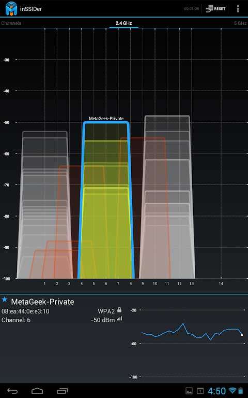
Task: Click the signal strength bars beside -50 dBm
Action: point(119,319)
